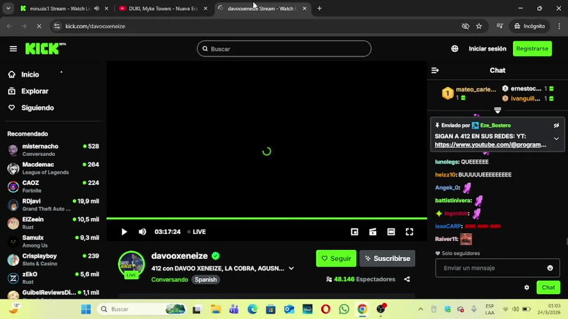Click mateo_carle top gifter entry
This screenshot has width=568, height=319.
(x=469, y=93)
